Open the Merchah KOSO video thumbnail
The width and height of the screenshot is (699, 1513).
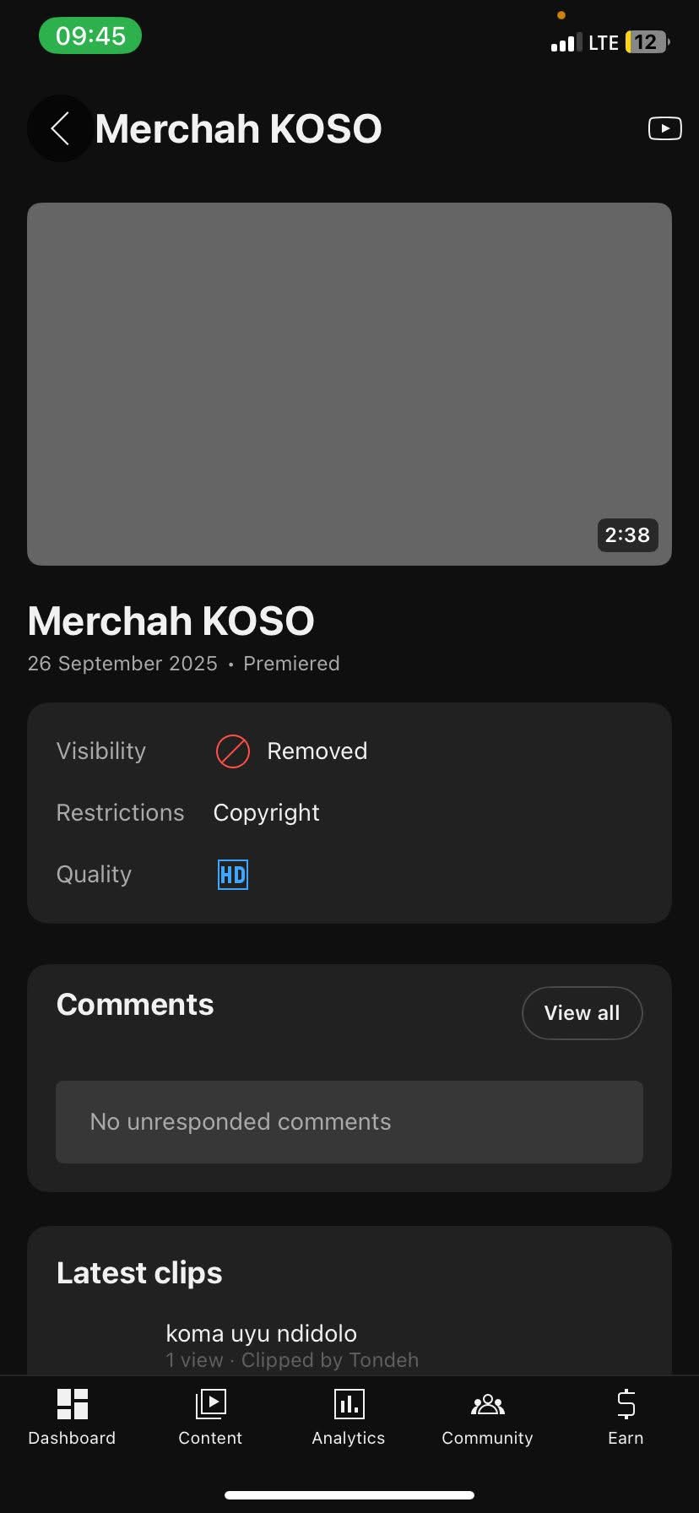tap(349, 383)
